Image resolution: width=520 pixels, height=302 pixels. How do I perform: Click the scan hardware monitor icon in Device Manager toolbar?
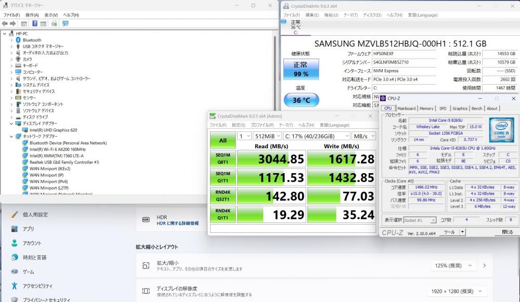pos(66,23)
